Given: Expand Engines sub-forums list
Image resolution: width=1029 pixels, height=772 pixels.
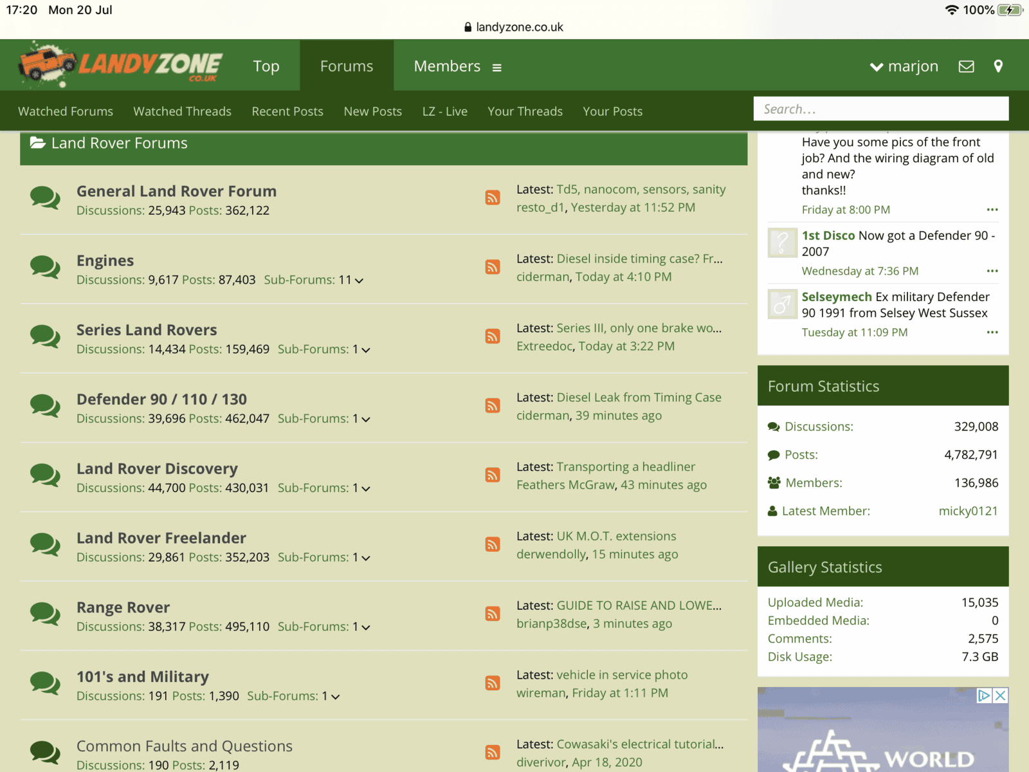Looking at the screenshot, I should (359, 280).
